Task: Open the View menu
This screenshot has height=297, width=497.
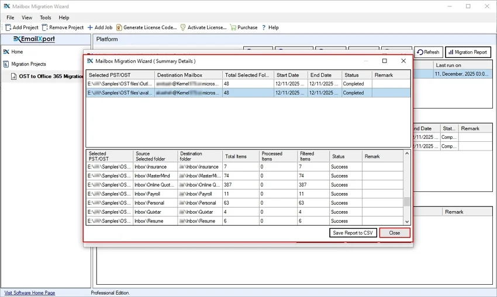Action: [x=27, y=18]
